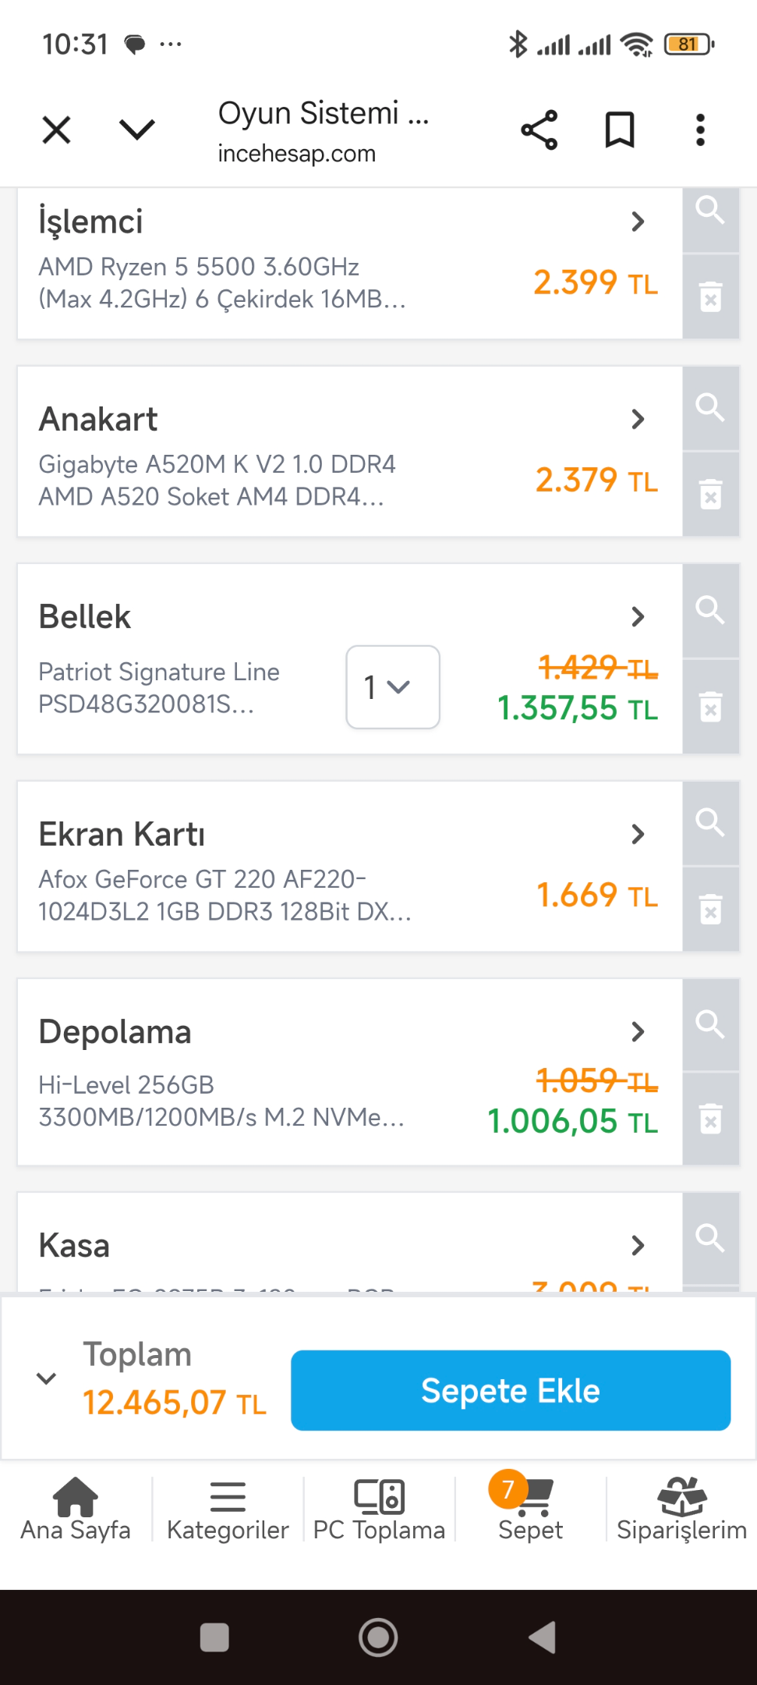Share this page using share icon
This screenshot has height=1685, width=757.
tap(539, 129)
